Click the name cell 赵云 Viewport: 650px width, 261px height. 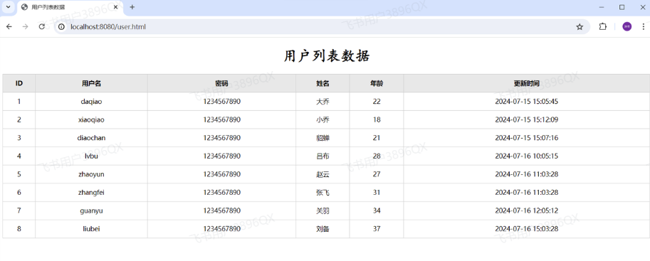323,174
